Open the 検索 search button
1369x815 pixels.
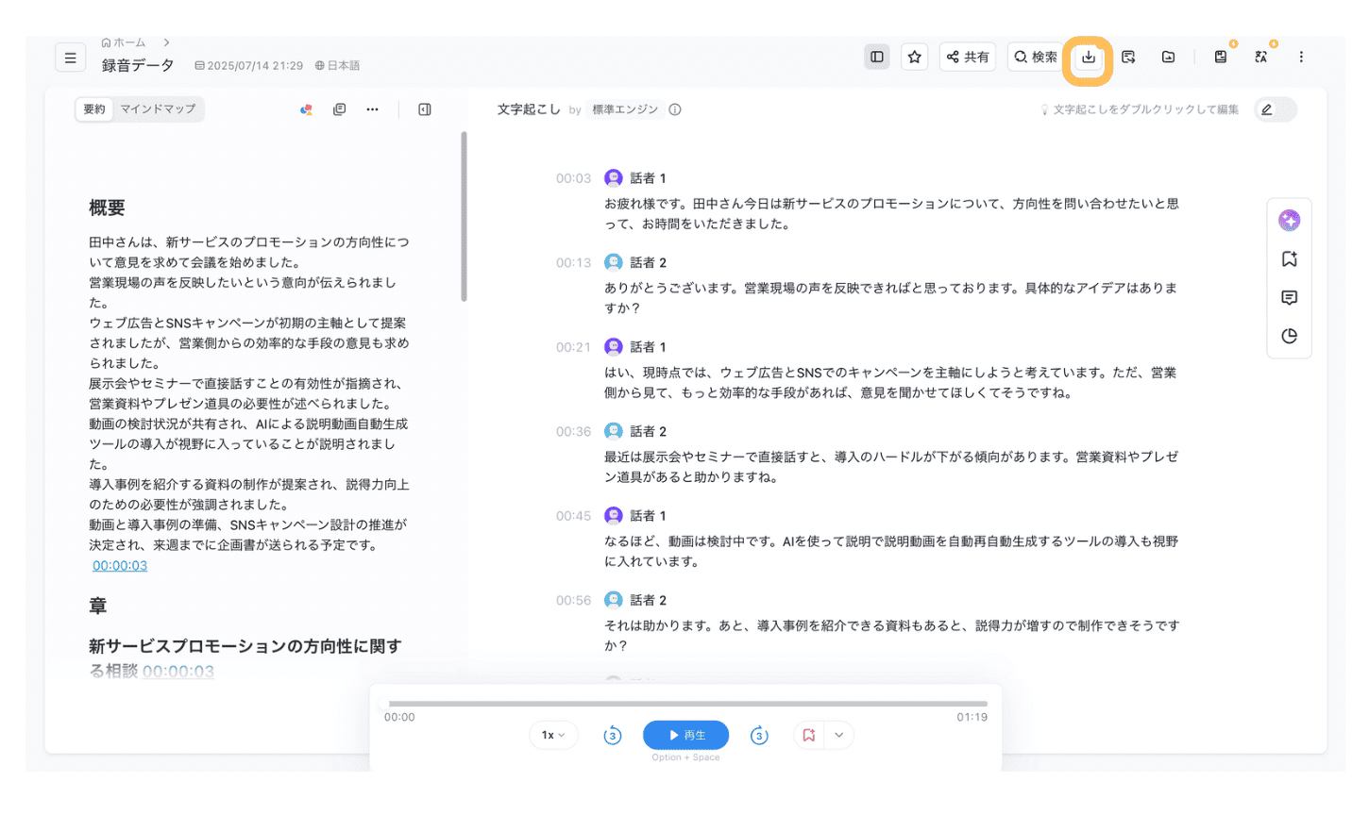(1036, 57)
